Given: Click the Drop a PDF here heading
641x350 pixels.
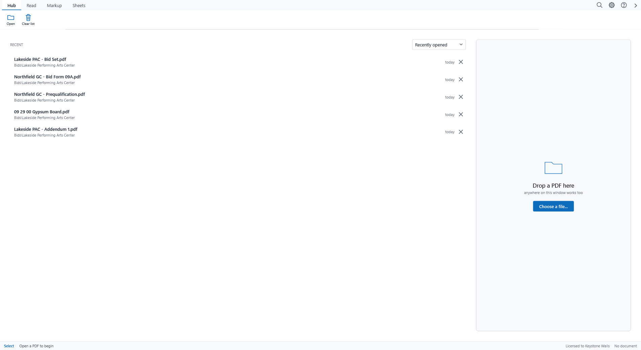Looking at the screenshot, I should pos(553,186).
